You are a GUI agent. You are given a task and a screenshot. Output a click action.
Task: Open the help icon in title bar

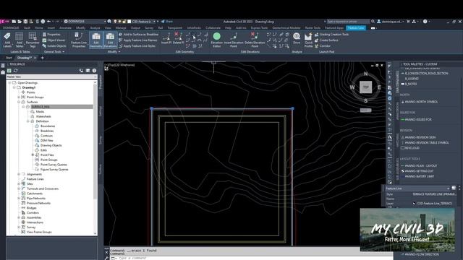click(x=425, y=22)
